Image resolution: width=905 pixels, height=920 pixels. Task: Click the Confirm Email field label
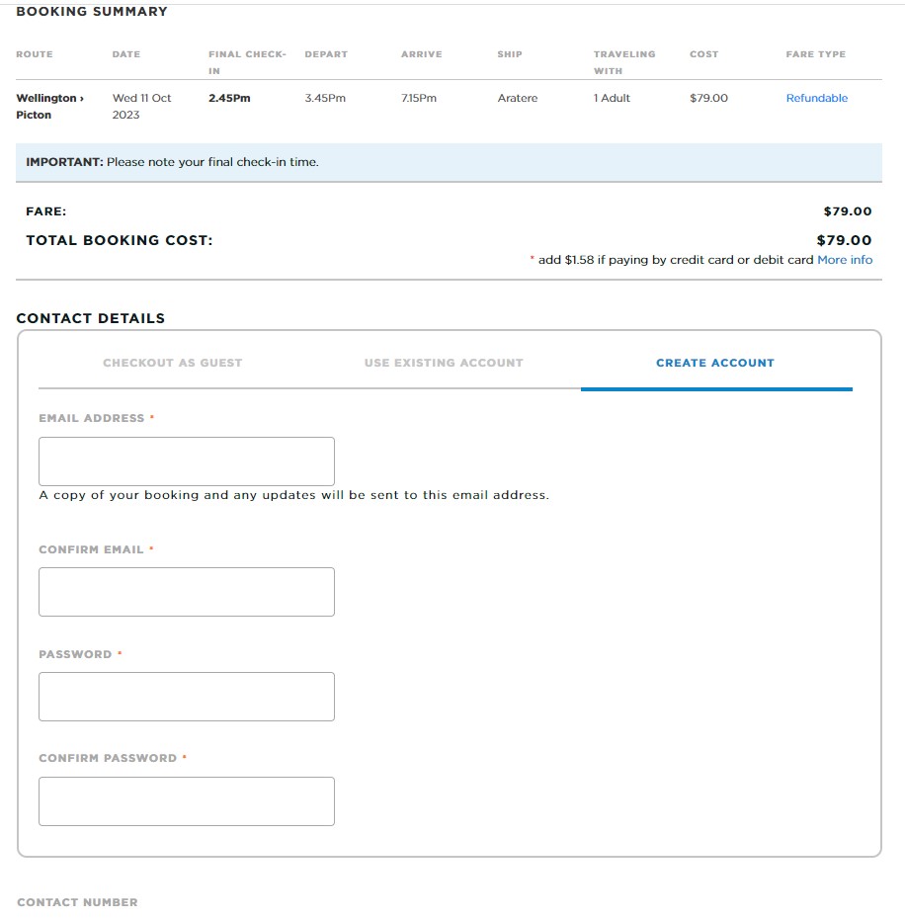pos(91,549)
